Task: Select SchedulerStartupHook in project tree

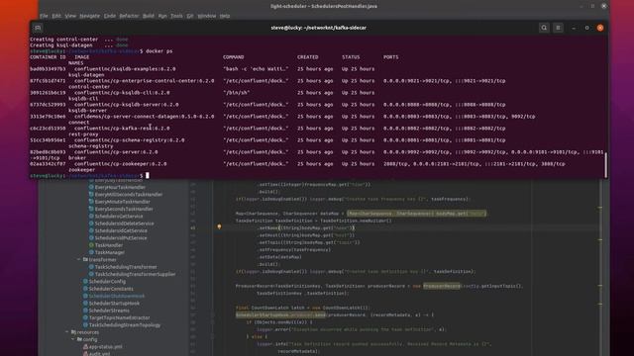Action: coord(114,304)
